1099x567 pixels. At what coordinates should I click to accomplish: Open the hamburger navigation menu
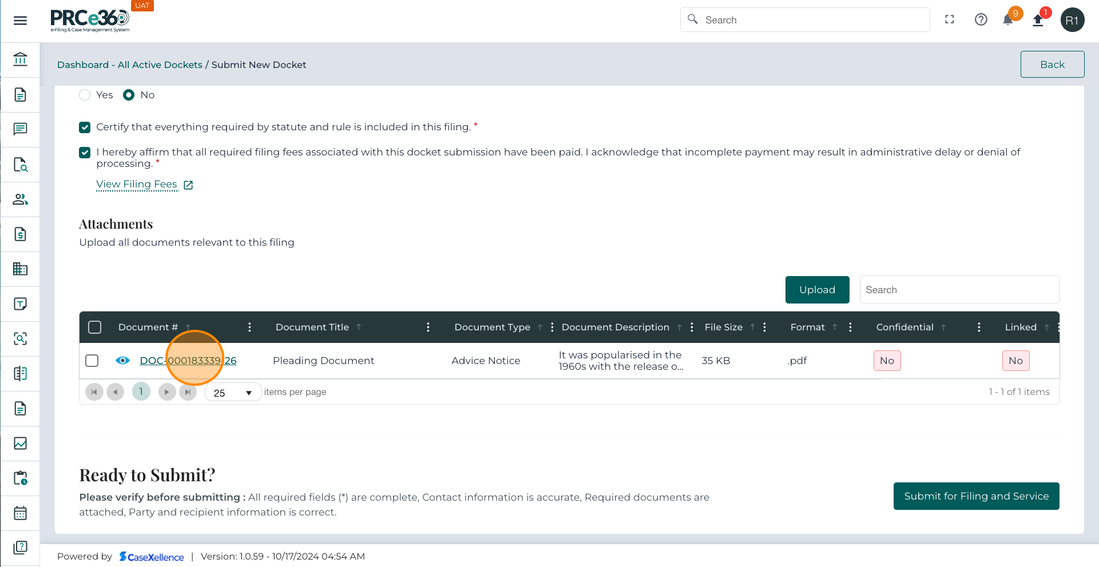click(20, 21)
